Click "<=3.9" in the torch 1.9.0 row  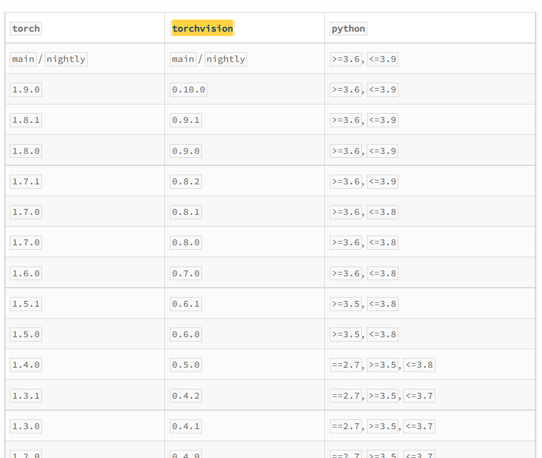383,90
